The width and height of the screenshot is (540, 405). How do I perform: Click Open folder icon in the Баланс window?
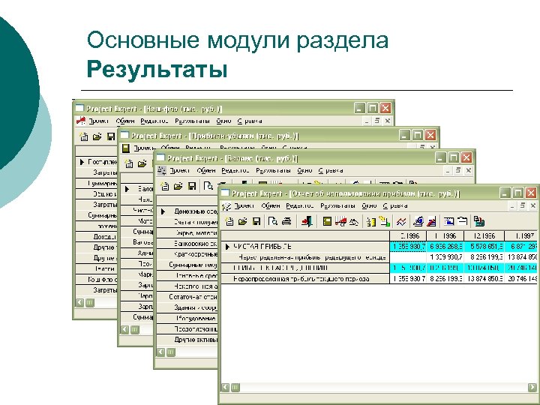pos(178,186)
